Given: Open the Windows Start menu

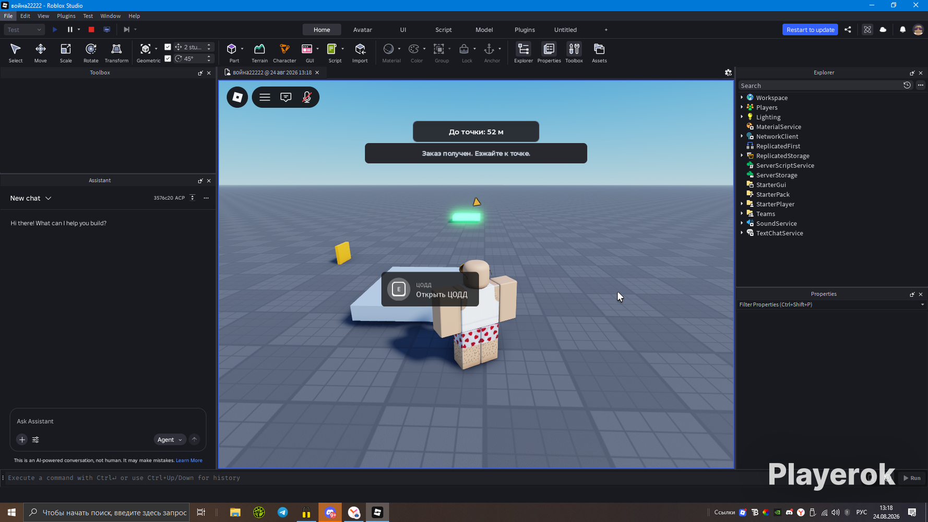Looking at the screenshot, I should point(11,513).
